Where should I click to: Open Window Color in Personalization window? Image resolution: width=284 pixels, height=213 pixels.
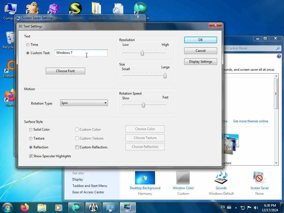tap(183, 183)
